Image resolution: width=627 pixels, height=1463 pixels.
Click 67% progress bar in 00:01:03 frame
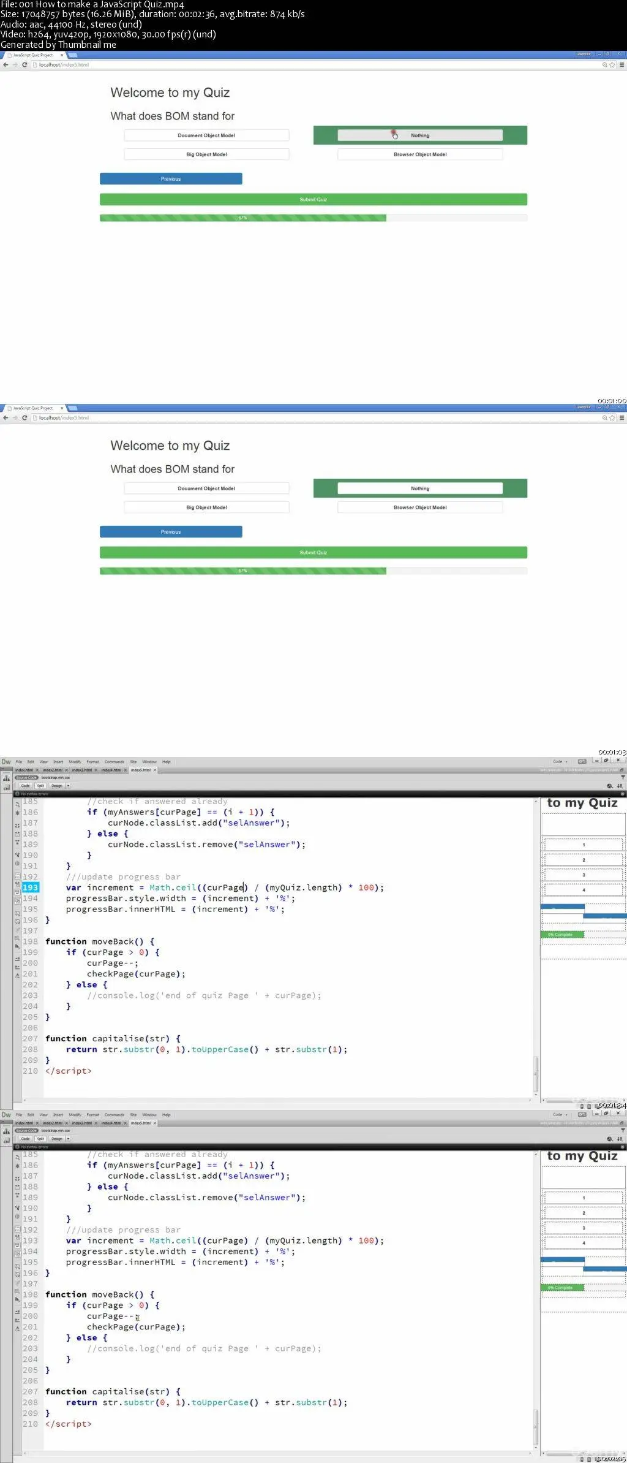(243, 571)
